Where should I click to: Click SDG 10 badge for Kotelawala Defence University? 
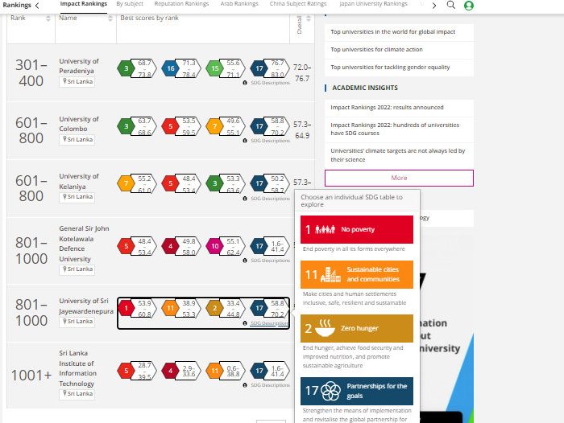pos(215,246)
